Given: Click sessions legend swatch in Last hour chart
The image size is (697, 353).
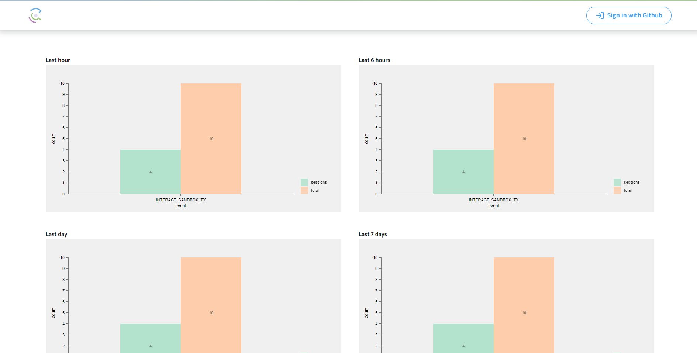Looking at the screenshot, I should 304,182.
